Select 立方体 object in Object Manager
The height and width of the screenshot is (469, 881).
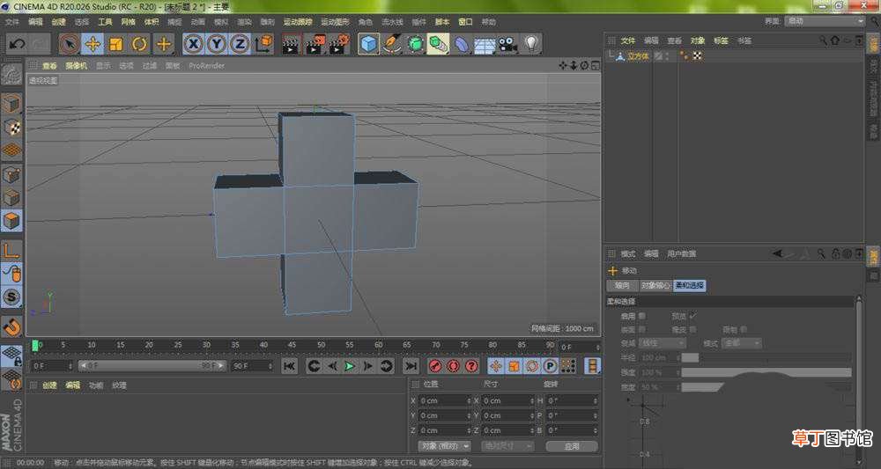point(638,56)
